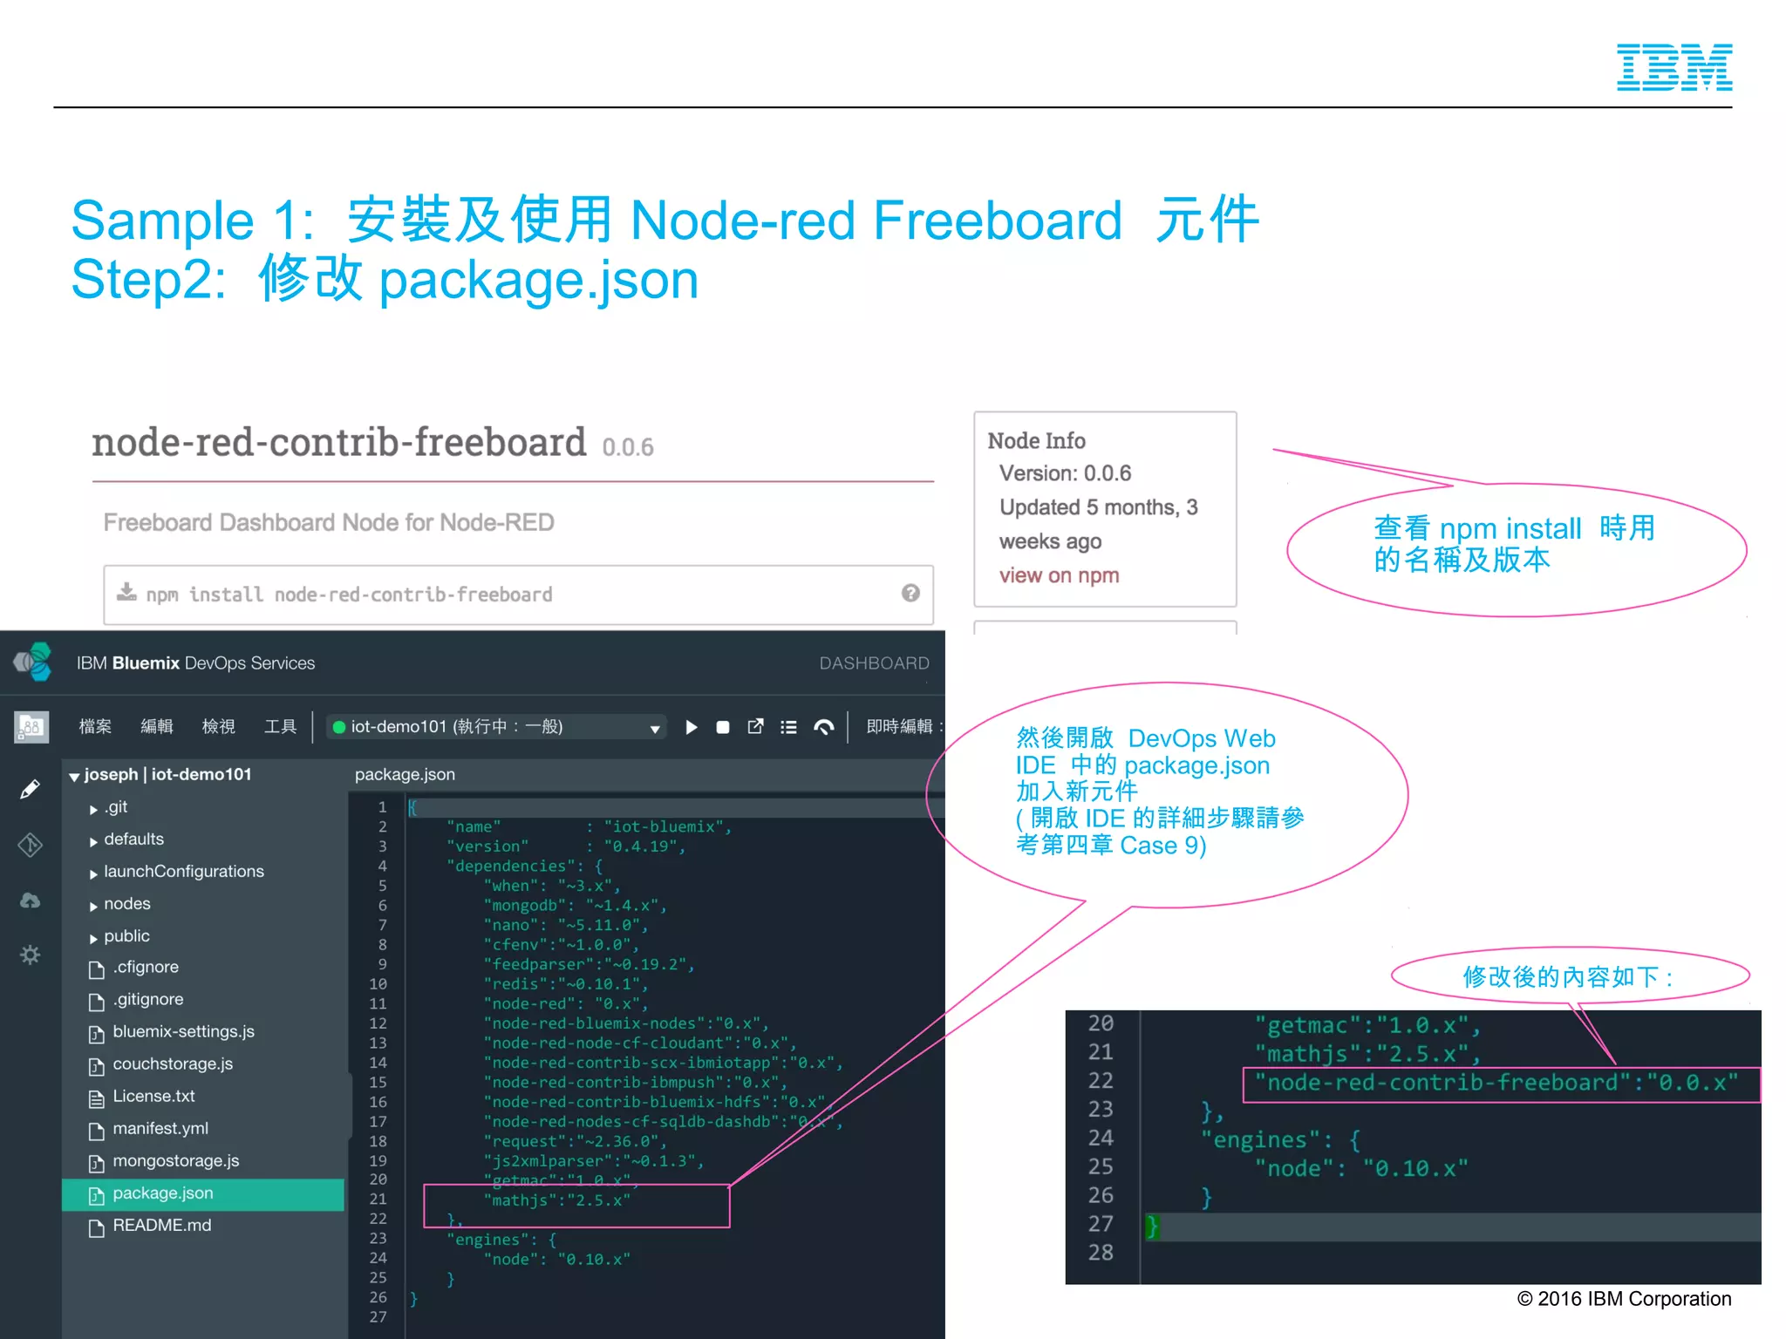
Task: Open the application URL external-link icon
Action: coord(756,726)
